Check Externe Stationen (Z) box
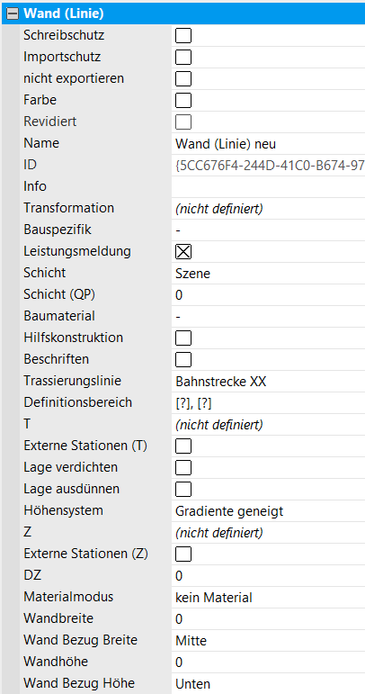Image resolution: width=365 pixels, height=694 pixels. pyautogui.click(x=183, y=554)
